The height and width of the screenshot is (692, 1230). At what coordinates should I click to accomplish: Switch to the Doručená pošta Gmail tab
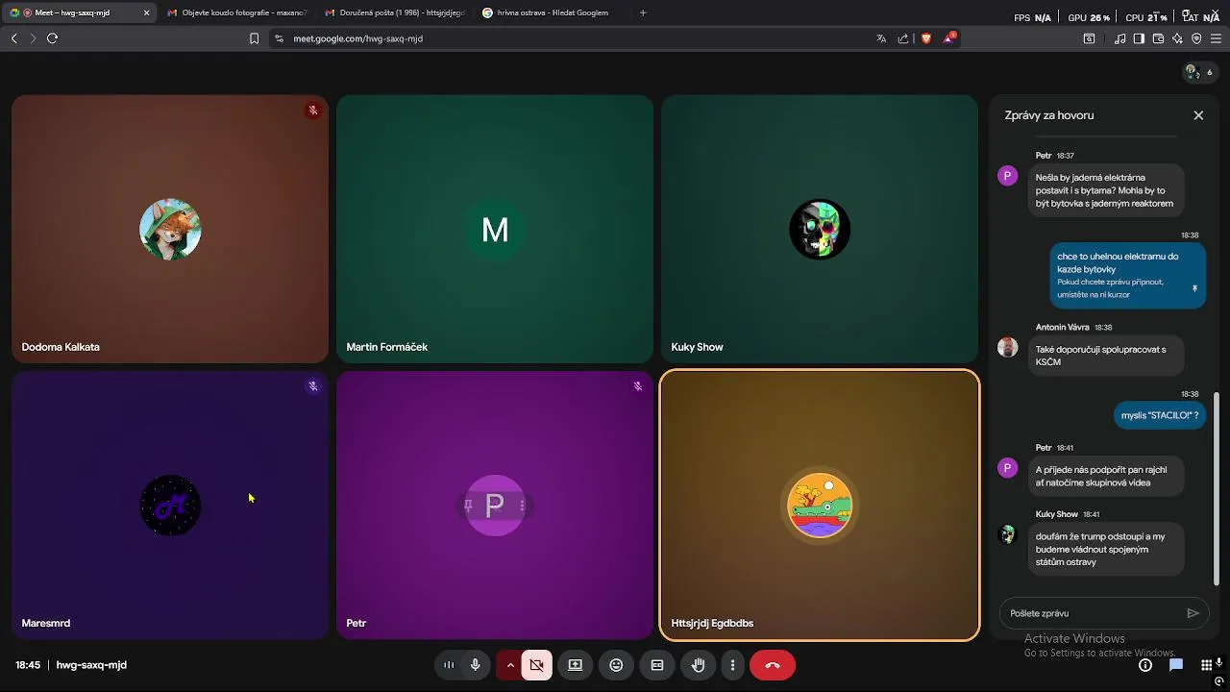point(394,12)
